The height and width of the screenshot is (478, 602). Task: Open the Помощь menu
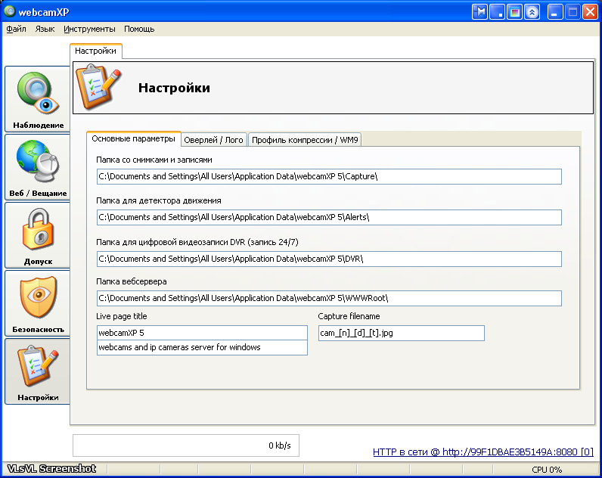click(139, 29)
